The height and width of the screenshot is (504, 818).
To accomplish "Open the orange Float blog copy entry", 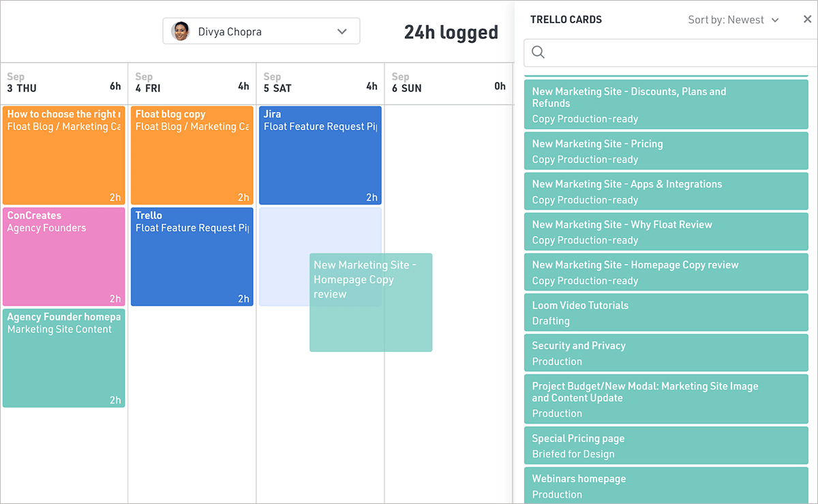I will pos(192,155).
